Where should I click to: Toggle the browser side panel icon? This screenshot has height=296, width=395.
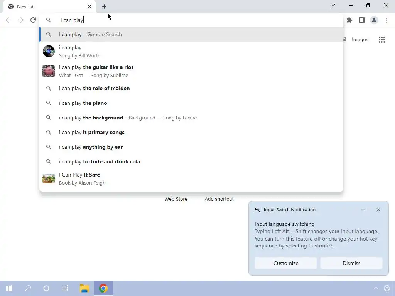click(x=362, y=20)
